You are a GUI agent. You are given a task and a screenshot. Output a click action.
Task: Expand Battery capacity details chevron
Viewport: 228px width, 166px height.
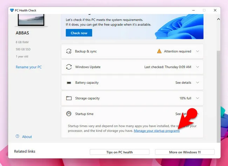click(x=197, y=83)
